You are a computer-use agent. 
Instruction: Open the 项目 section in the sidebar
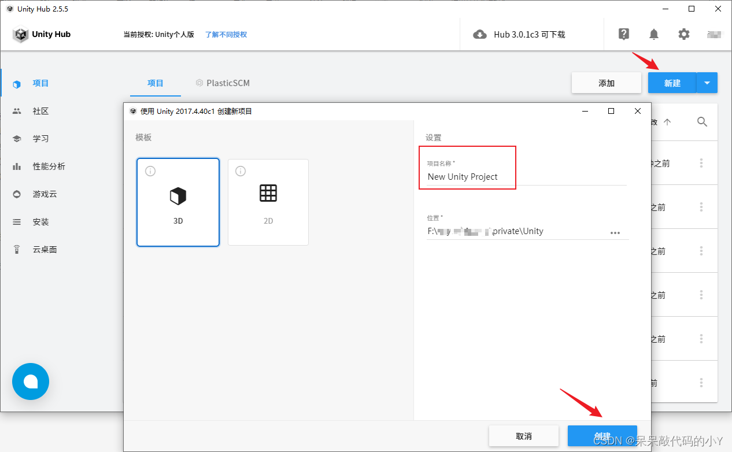pos(40,83)
